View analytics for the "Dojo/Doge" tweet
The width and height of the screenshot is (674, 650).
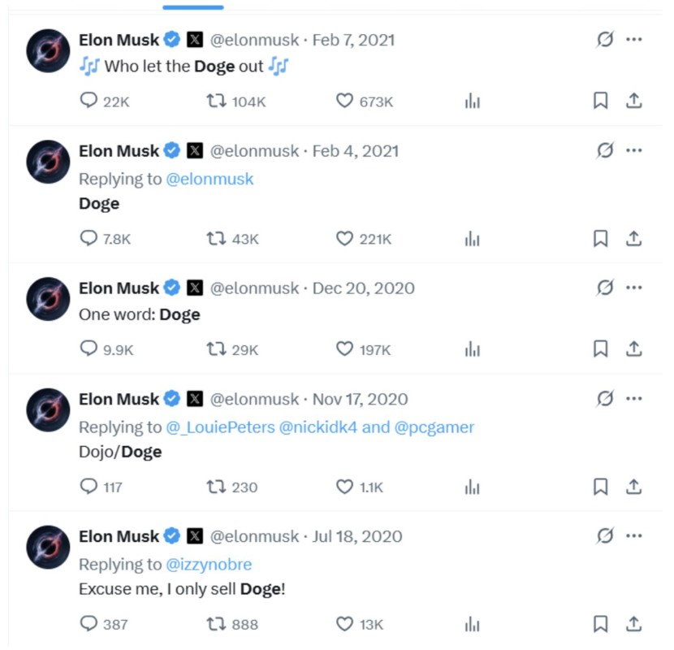click(x=472, y=487)
